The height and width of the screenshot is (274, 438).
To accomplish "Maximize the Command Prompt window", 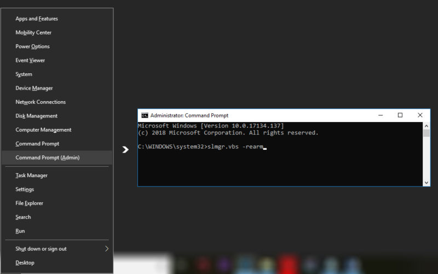I will (400, 115).
